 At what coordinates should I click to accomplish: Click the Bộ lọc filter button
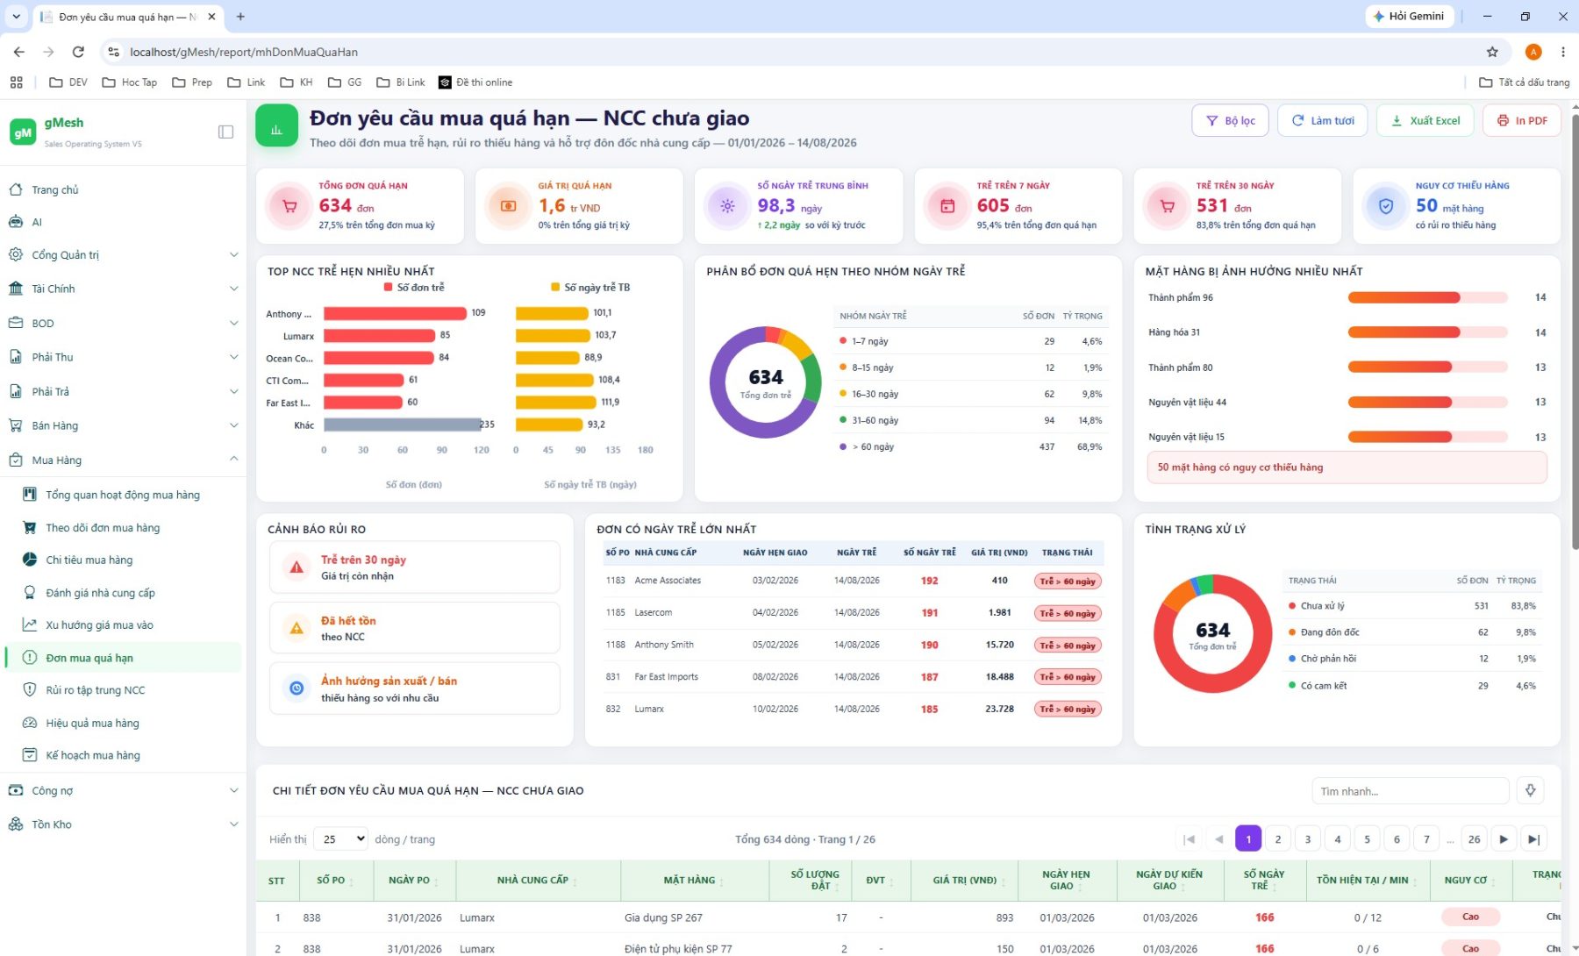[x=1231, y=120]
